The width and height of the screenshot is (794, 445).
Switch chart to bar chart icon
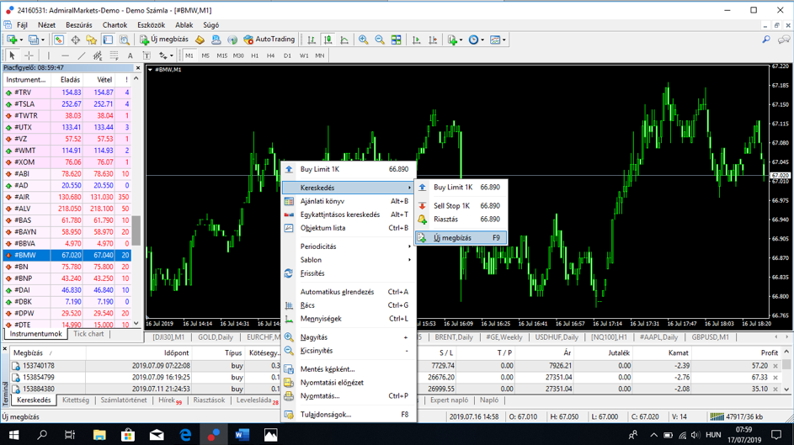(312, 40)
